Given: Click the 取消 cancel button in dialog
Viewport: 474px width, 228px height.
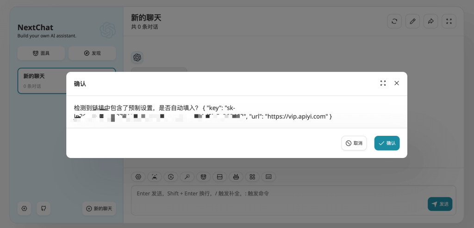Looking at the screenshot, I should pyautogui.click(x=354, y=143).
